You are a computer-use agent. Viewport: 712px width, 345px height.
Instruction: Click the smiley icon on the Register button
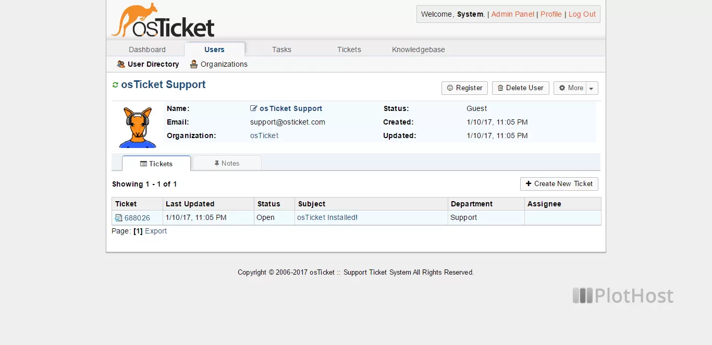(x=450, y=88)
